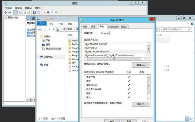The width and height of the screenshot is (195, 122).
Task: Select mysql folder in Explorer file list
Action: coord(75,40)
